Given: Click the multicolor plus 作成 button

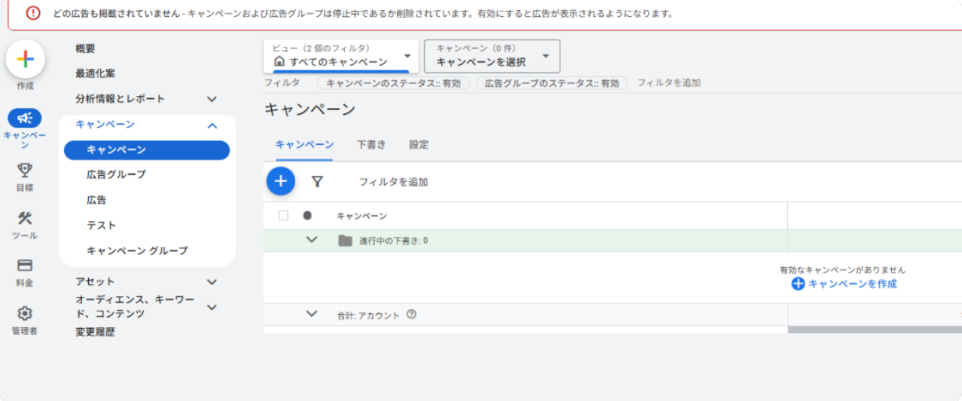Looking at the screenshot, I should tap(25, 59).
